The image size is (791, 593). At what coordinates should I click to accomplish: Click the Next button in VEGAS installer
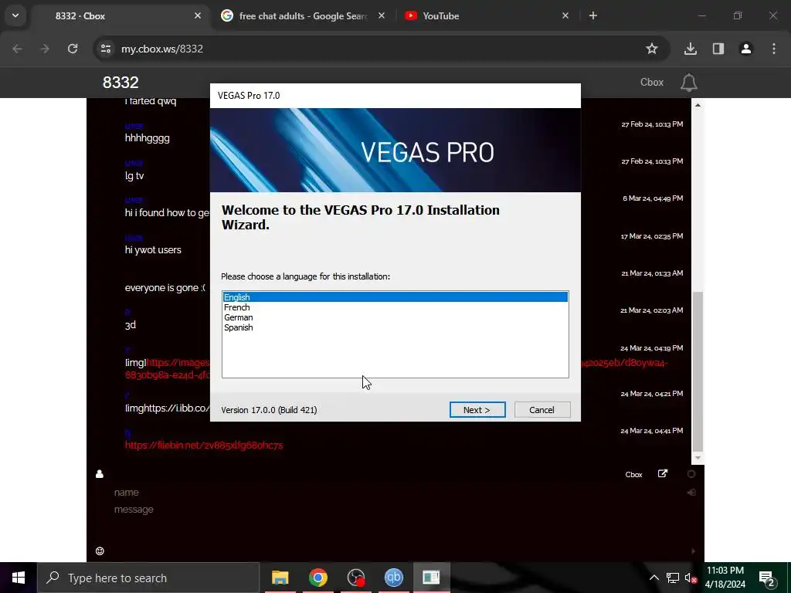click(x=477, y=409)
